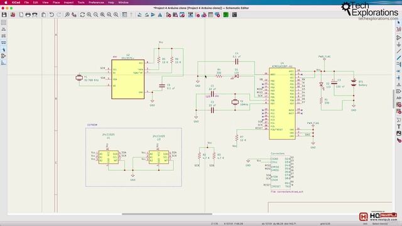The image size is (402, 226).
Task: Select the Add Hierarchical Label tool
Action: click(399, 98)
